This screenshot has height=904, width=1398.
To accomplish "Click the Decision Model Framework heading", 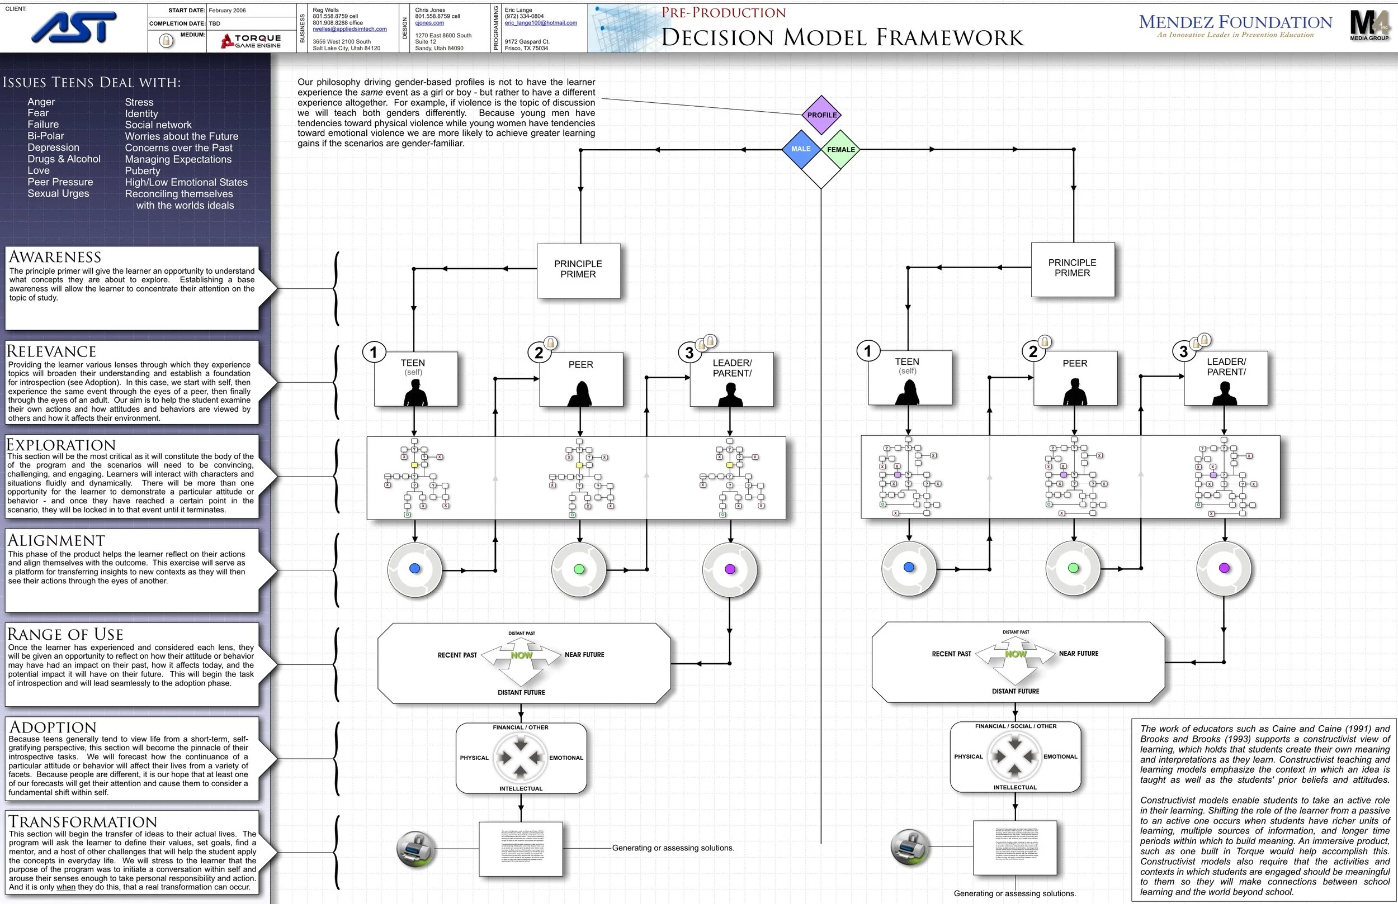I will tap(842, 37).
